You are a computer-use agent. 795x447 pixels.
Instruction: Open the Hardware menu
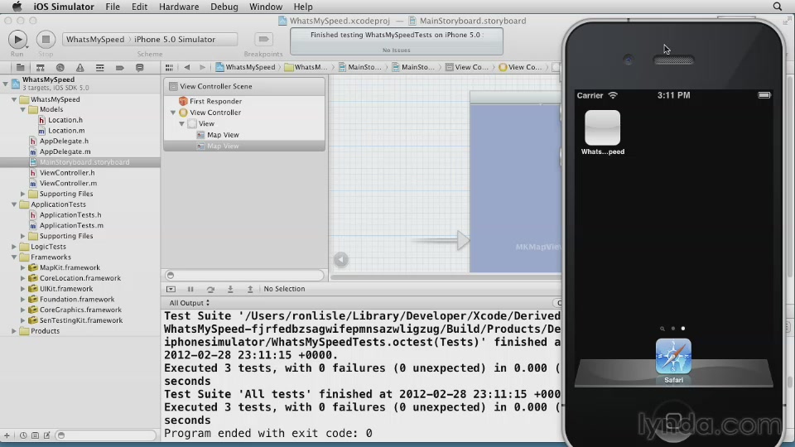coord(179,7)
